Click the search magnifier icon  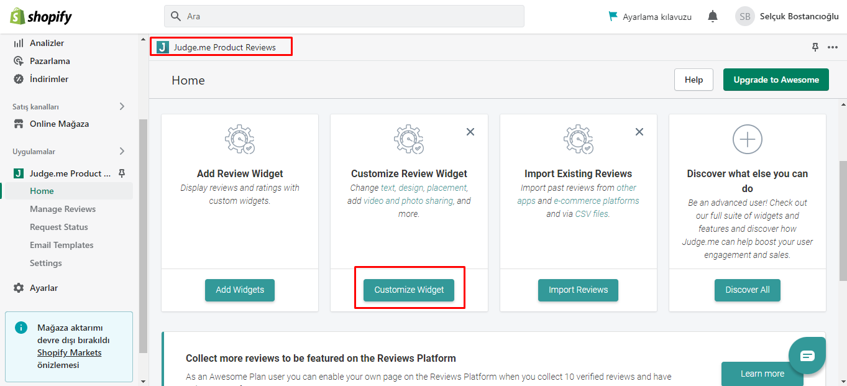pos(176,16)
